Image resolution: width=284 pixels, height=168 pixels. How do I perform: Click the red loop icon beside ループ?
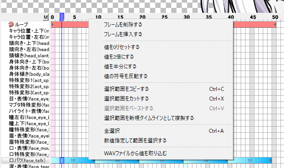(x=11, y=24)
